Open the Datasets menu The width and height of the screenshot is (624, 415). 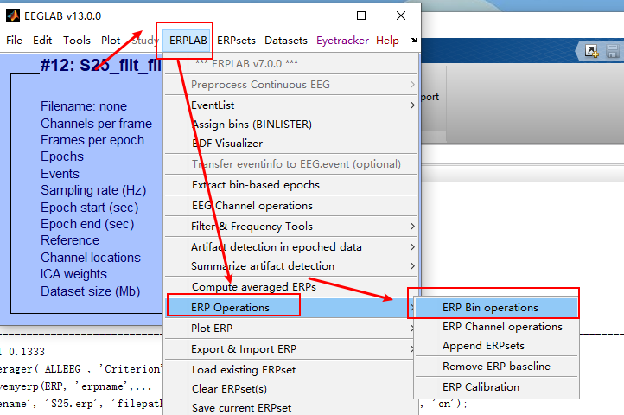[x=286, y=41]
